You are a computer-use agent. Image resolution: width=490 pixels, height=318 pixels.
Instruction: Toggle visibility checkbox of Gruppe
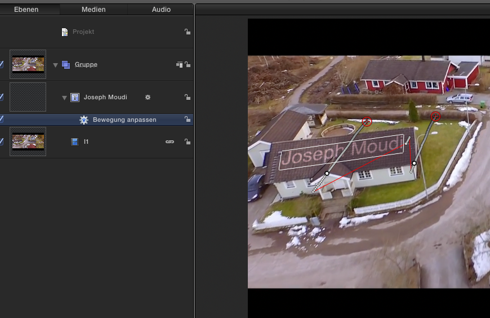point(2,64)
